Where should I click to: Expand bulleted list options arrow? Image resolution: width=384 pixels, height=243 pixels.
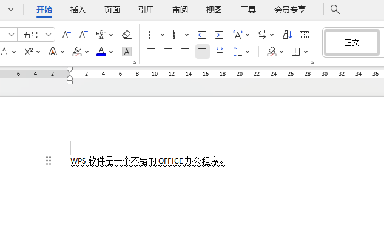[163, 35]
